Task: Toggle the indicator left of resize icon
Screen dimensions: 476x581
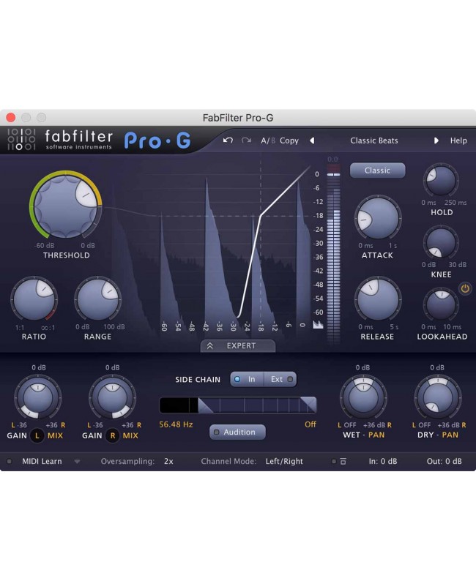Action: click(334, 462)
